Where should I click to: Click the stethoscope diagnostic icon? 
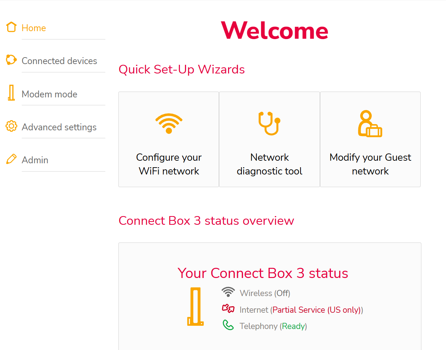coord(269,123)
